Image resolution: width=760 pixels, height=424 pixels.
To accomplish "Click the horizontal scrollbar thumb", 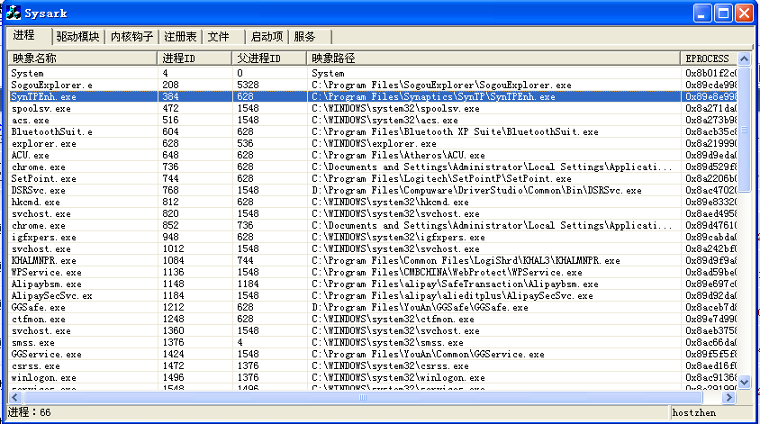I will coord(363,398).
